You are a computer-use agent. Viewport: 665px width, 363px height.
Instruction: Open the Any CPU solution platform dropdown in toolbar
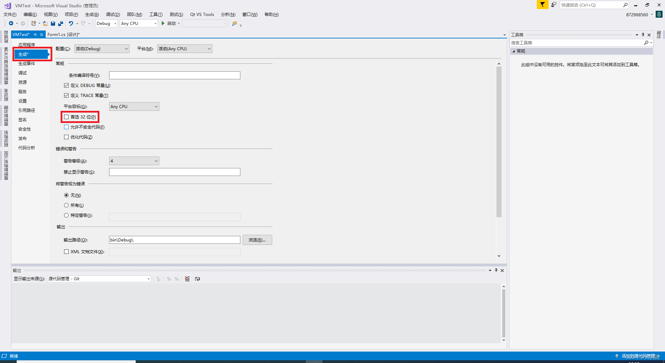coord(139,23)
